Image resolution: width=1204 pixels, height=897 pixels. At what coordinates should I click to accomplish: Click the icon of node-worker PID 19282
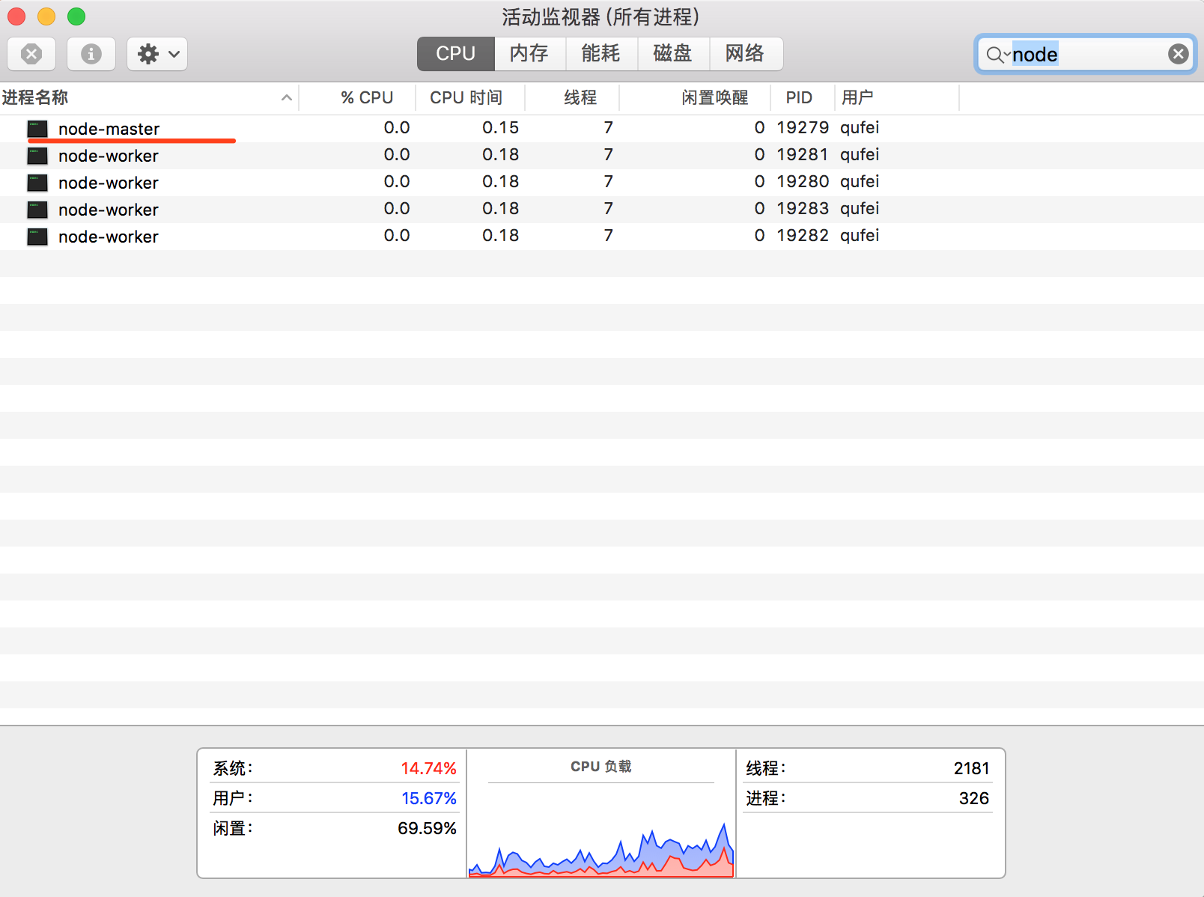(37, 237)
